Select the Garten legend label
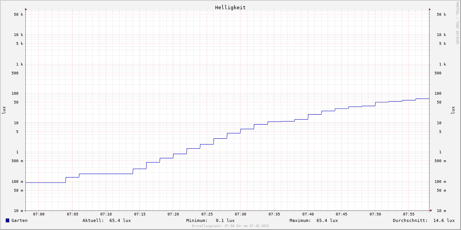The image size is (461, 230). pos(19,220)
